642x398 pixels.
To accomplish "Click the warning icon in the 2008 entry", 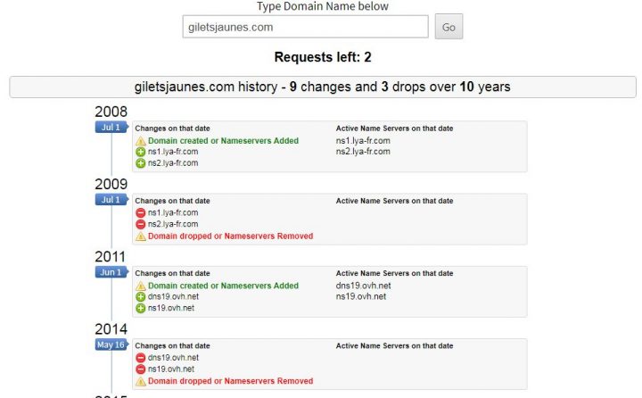I will [141, 141].
